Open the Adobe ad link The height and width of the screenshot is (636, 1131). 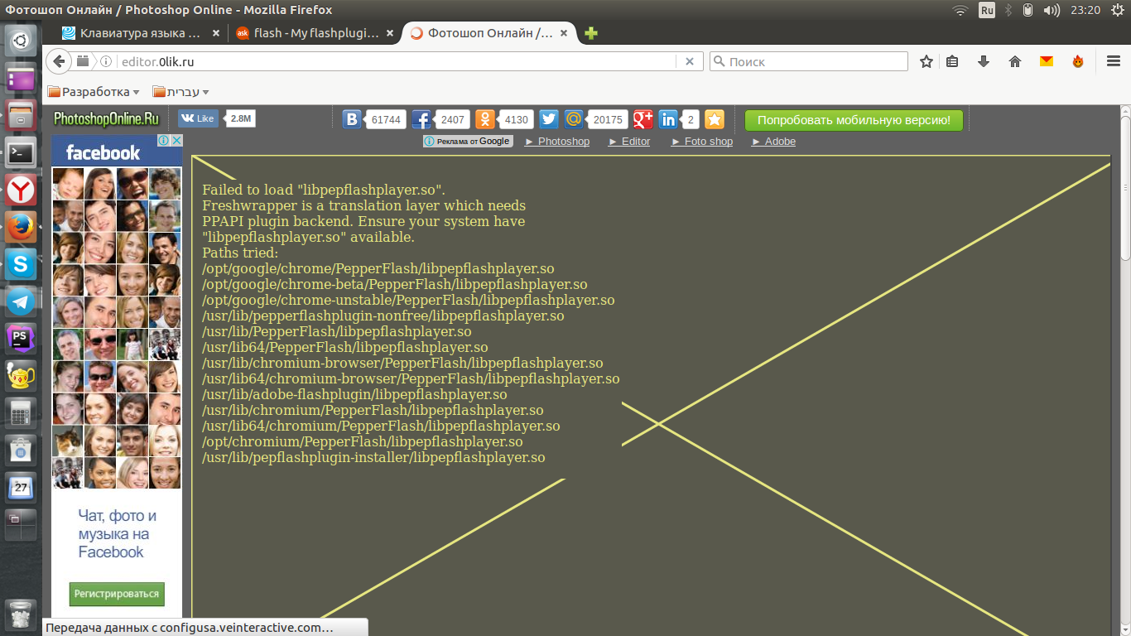(x=773, y=142)
